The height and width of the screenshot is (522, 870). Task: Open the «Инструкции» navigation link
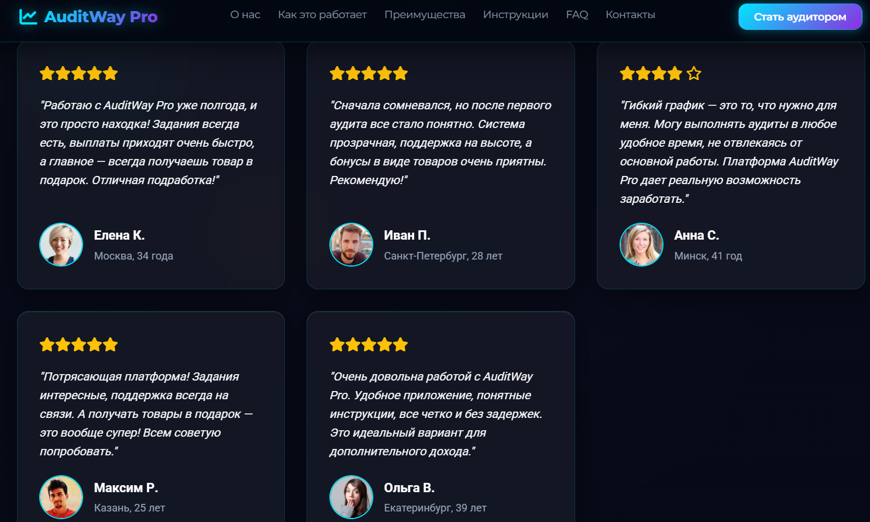click(x=515, y=15)
